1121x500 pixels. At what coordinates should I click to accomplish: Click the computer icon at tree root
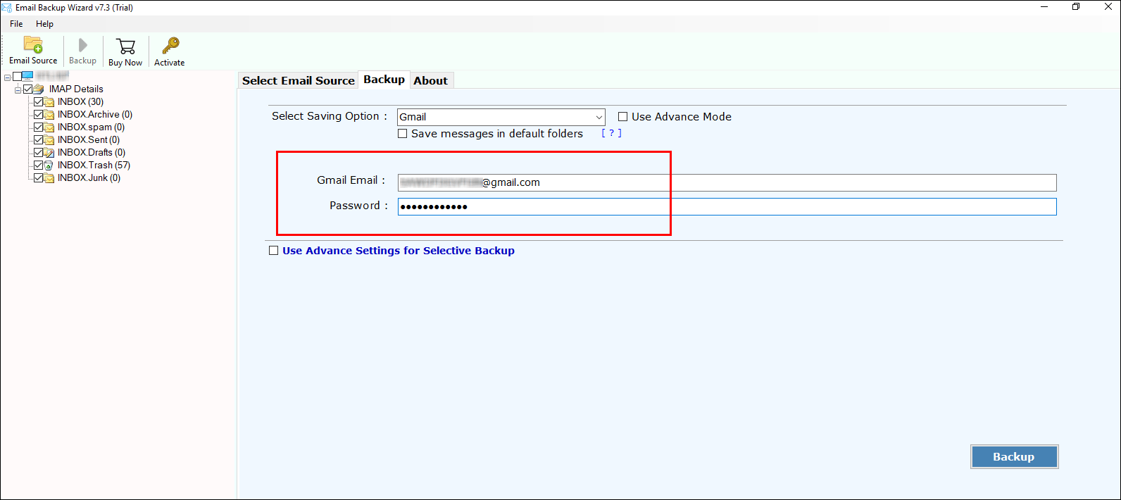tap(27, 76)
